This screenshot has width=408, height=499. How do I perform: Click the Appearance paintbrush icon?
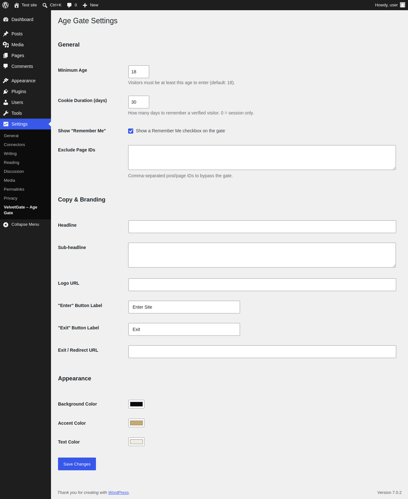click(6, 81)
